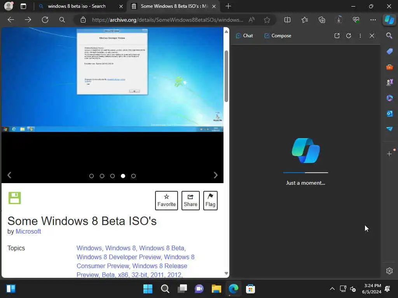Customize sidebar with plus icon
398x298 pixels.
click(389, 154)
